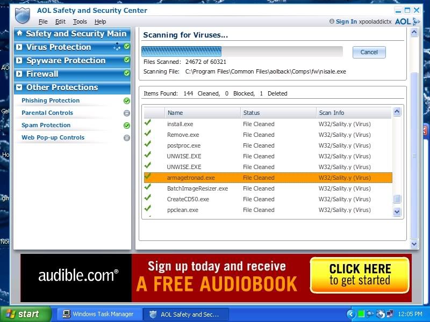Click green checkmark next to Remove.exe

pyautogui.click(x=148, y=134)
